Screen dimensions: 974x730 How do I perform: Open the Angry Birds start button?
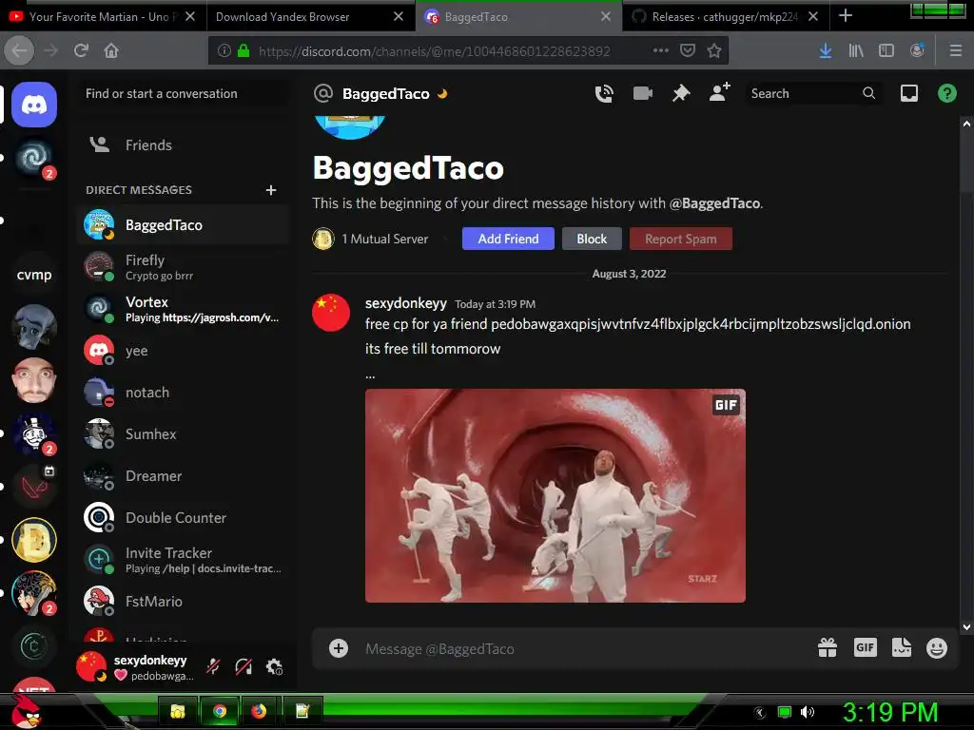click(x=25, y=711)
